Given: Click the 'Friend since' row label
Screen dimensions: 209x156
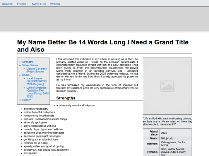Looking at the screenshot, I should (x=153, y=133).
